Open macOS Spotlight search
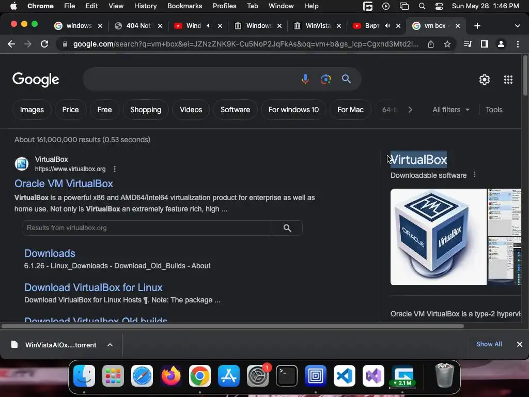Viewport: 529px width, 397px height. 422,6
